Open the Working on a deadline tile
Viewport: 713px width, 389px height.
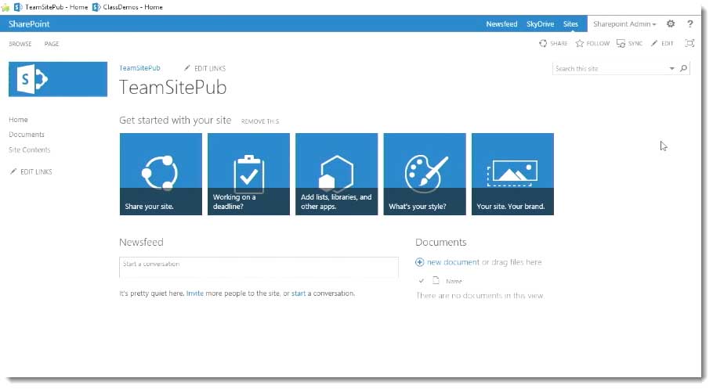248,174
